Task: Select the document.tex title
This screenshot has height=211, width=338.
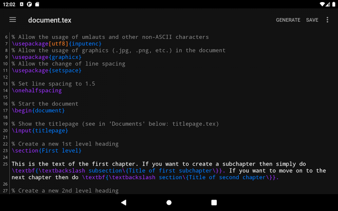Action: click(x=49, y=20)
